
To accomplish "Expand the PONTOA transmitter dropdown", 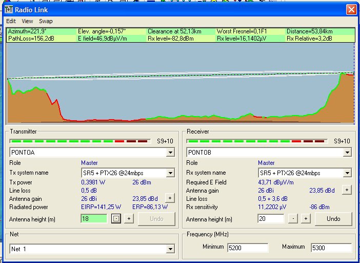I will pos(170,153).
